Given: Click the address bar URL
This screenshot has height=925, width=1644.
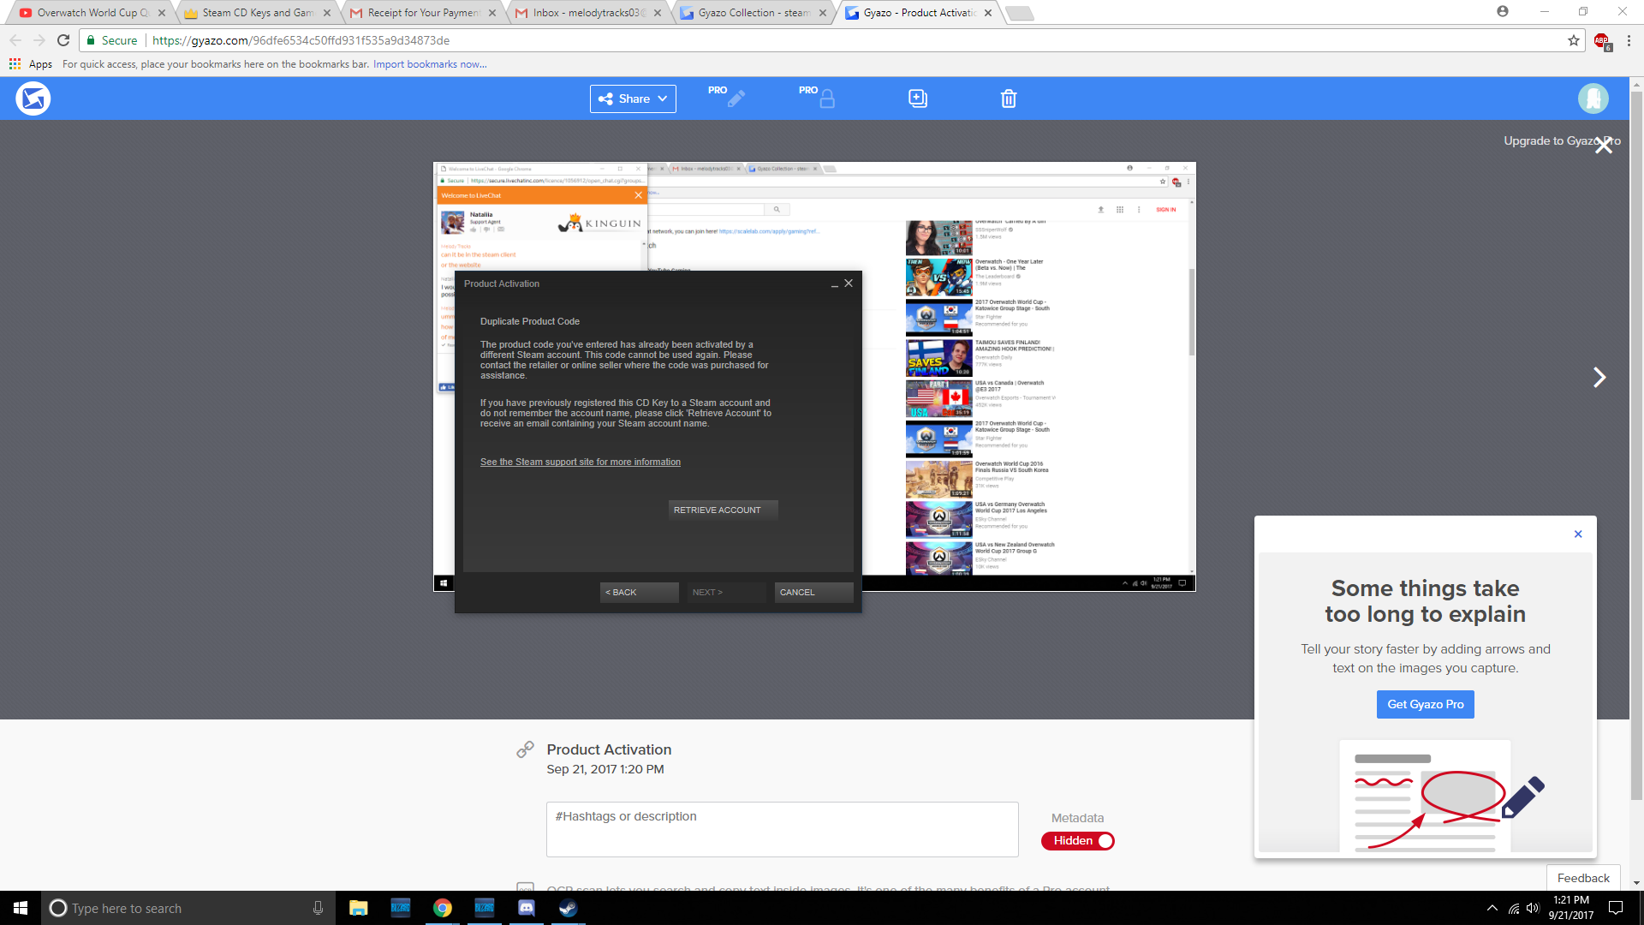Looking at the screenshot, I should pyautogui.click(x=301, y=40).
